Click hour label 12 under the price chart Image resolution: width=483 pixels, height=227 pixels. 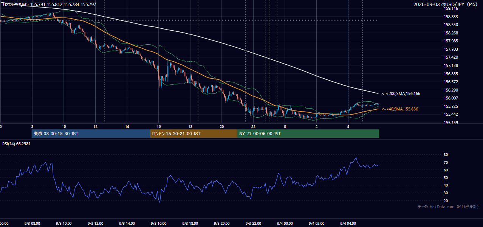[x=95, y=126]
